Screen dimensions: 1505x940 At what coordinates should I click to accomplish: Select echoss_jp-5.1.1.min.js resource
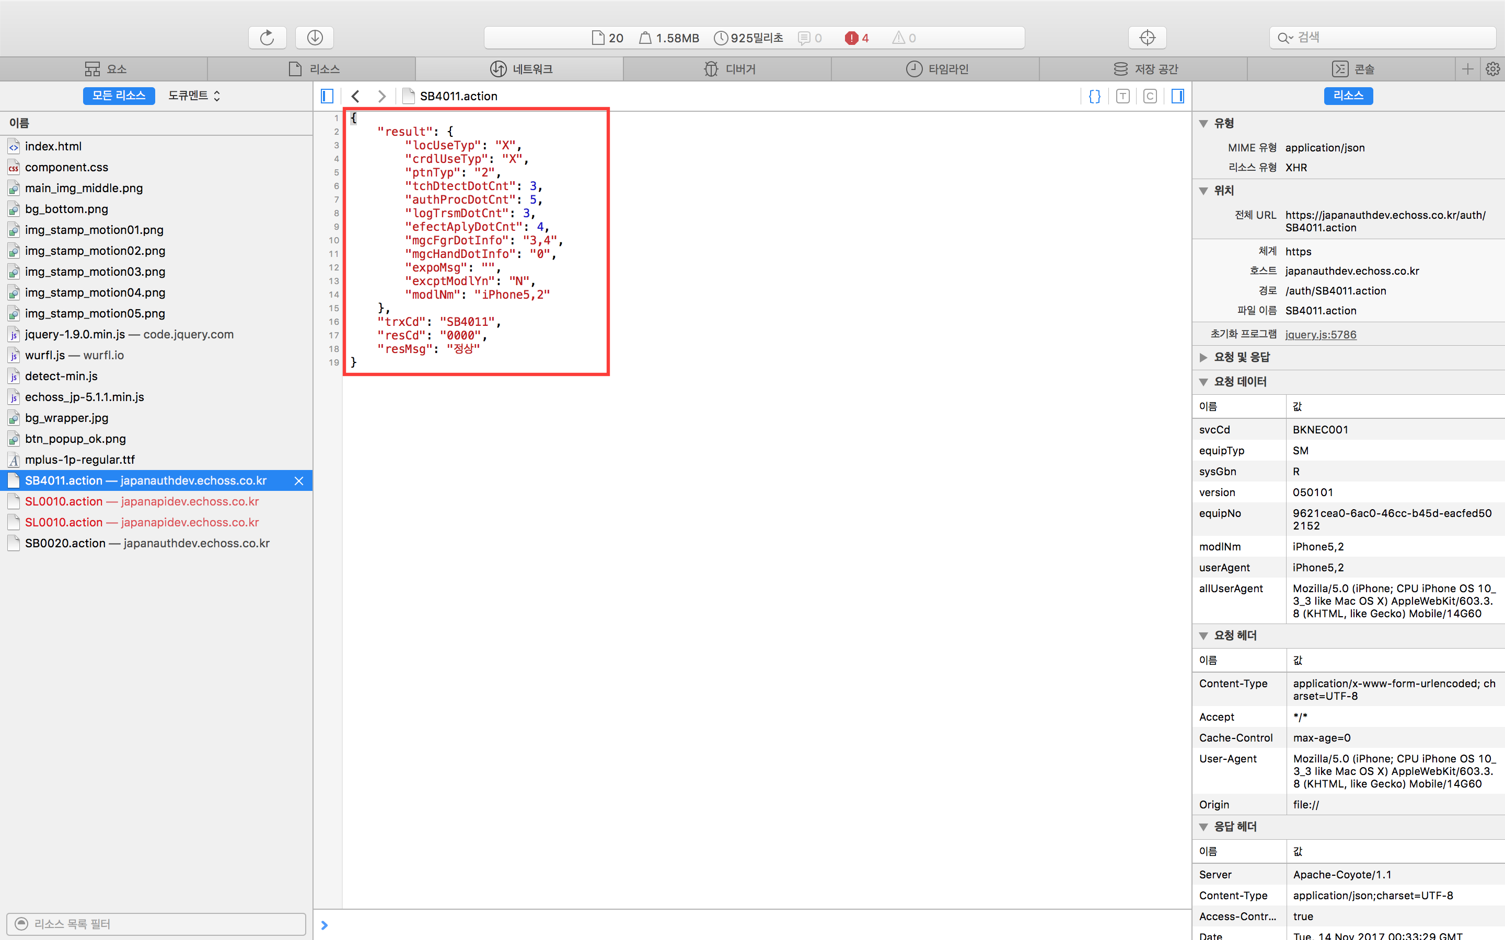coord(156,397)
